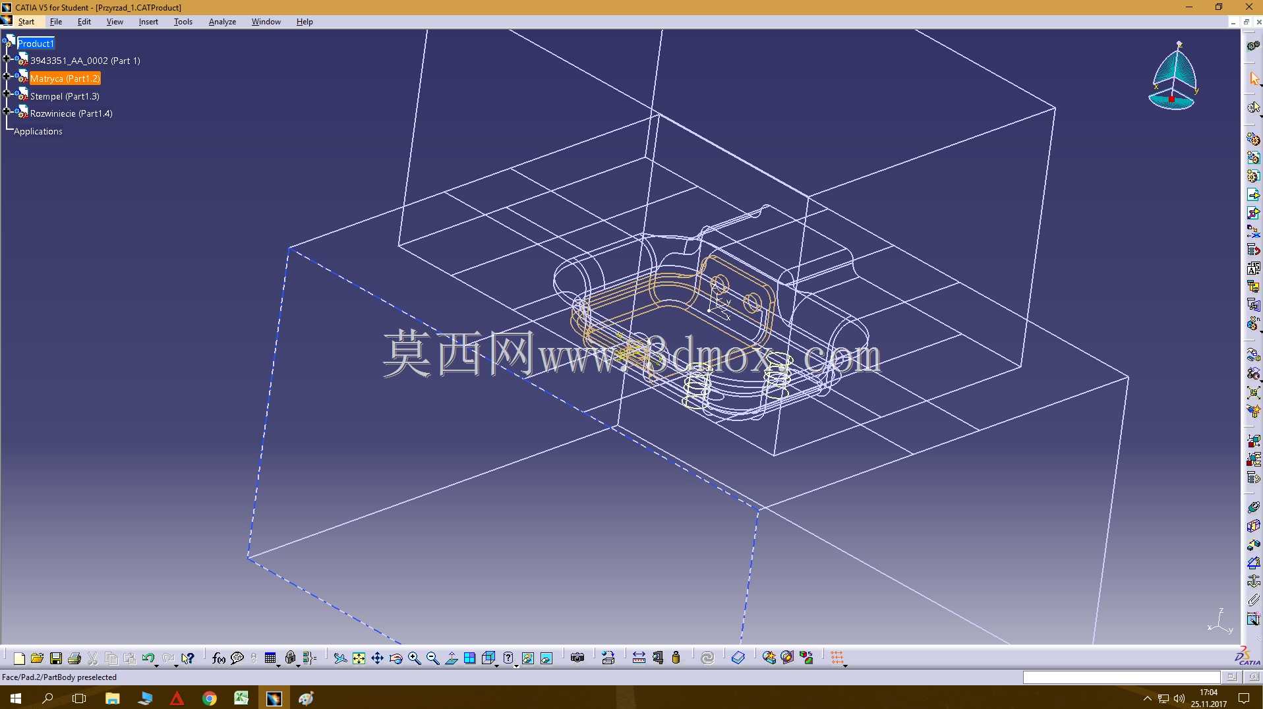Click the orange grid snap icon
This screenshot has width=1263, height=709.
pos(837,658)
